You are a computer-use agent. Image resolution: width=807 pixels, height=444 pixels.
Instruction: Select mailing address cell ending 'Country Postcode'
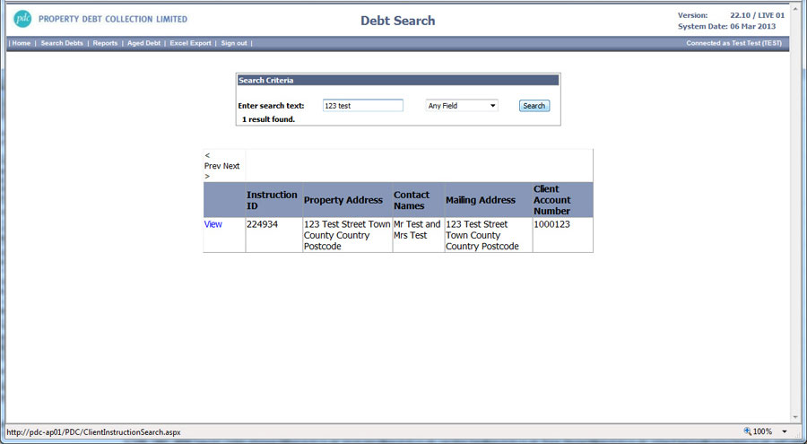489,235
